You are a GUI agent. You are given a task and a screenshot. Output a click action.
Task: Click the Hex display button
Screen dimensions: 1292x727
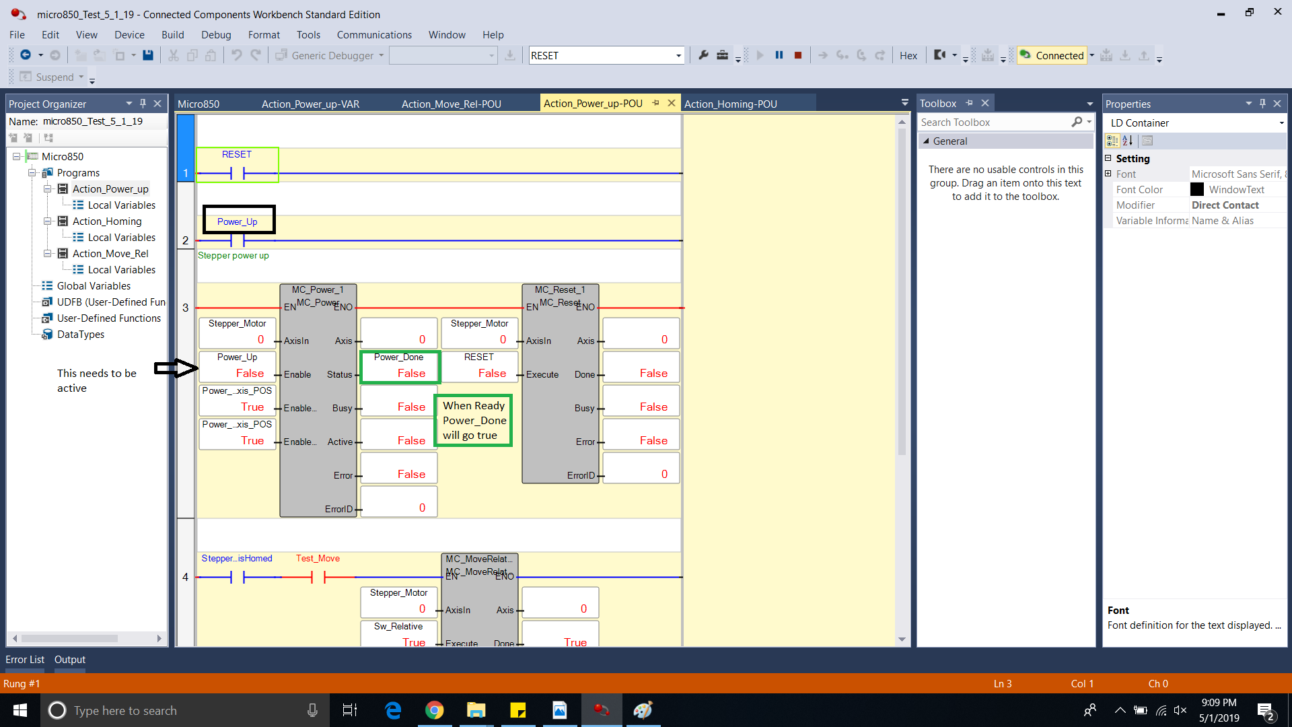pyautogui.click(x=908, y=56)
